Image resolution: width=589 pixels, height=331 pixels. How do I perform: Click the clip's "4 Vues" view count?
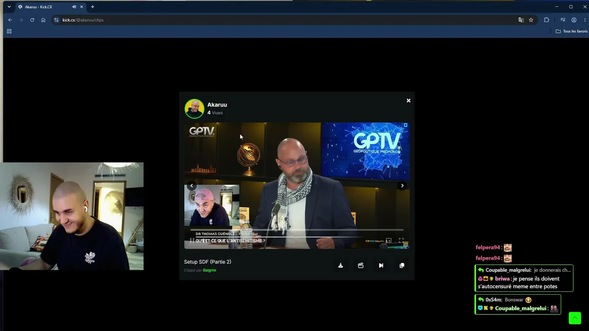click(x=215, y=113)
